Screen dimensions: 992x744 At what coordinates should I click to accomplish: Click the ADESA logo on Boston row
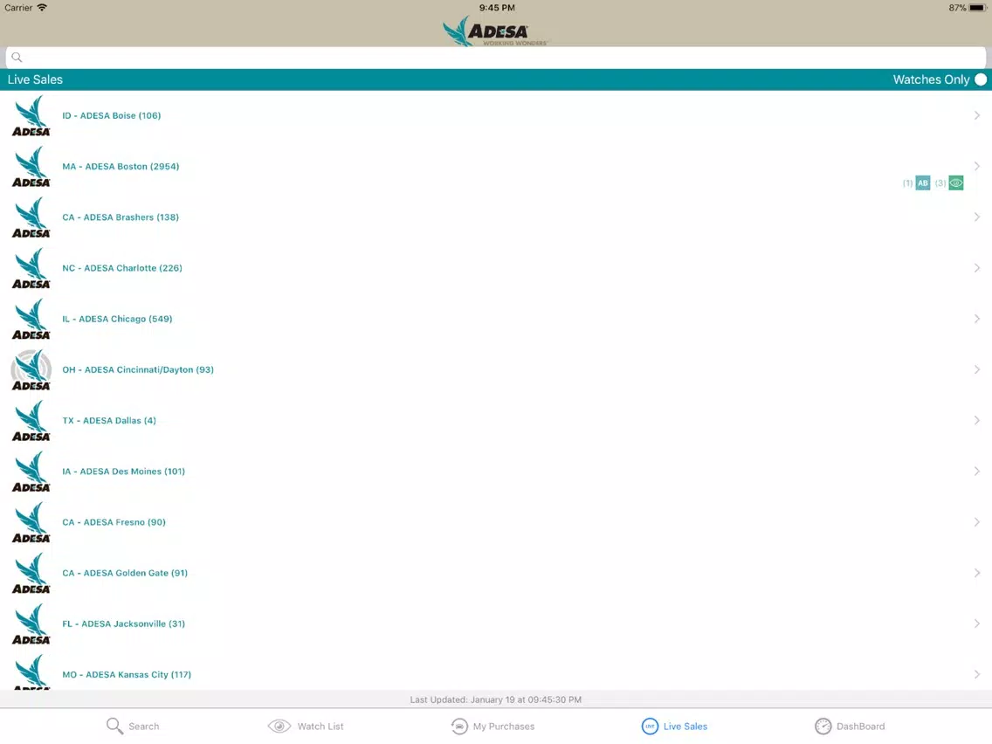point(31,167)
